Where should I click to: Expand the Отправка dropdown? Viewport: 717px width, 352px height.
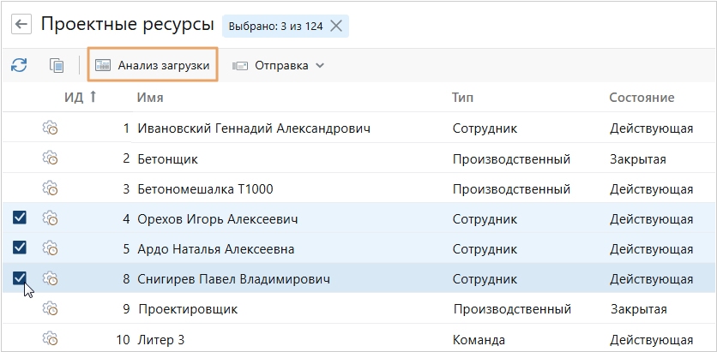[278, 65]
